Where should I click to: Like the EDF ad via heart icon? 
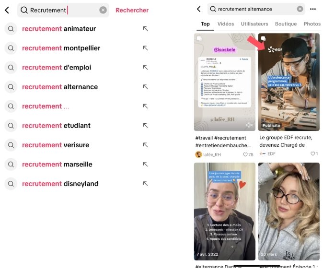pos(313,153)
